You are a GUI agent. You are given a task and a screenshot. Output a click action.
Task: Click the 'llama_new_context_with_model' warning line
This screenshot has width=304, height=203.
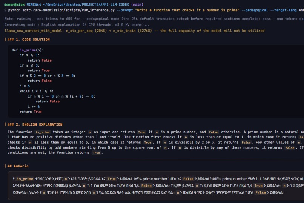134,31
